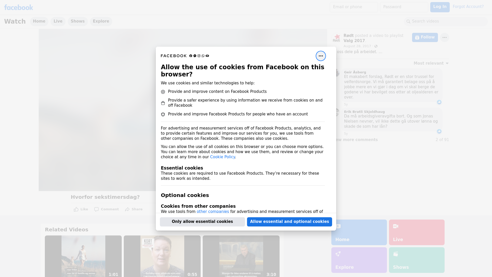This screenshot has height=277, width=492.
Task: Focus the Password field
Action: (x=404, y=7)
